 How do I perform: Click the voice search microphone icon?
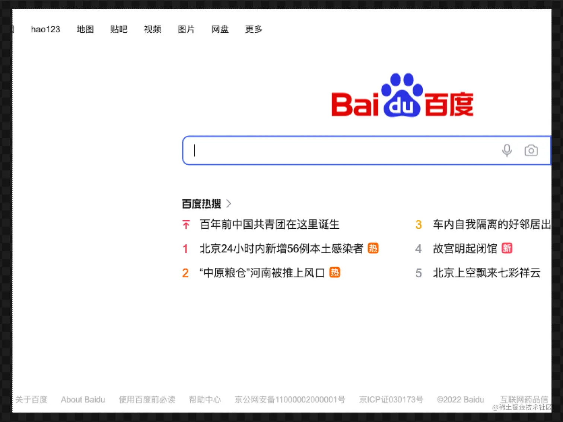pos(507,150)
